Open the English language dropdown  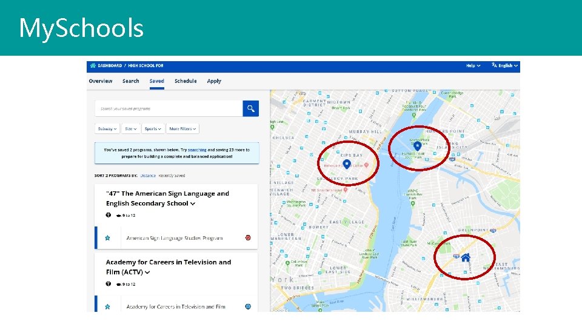507,65
